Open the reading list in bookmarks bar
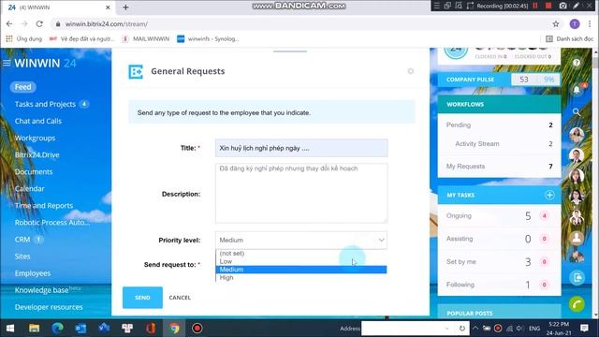Screen dimensions: 599x337 tap(569, 39)
